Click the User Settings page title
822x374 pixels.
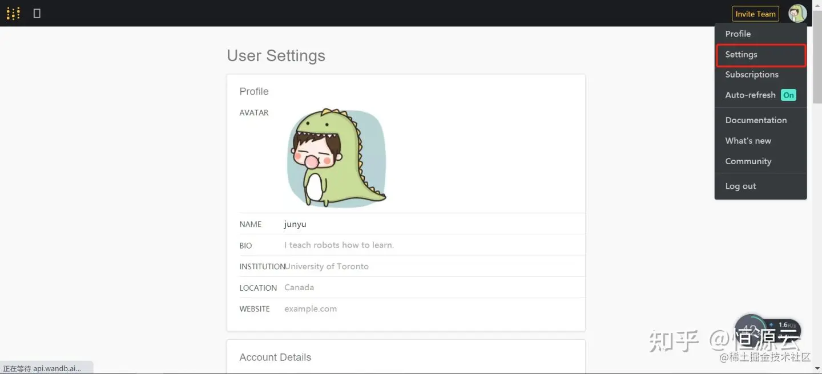pos(276,56)
